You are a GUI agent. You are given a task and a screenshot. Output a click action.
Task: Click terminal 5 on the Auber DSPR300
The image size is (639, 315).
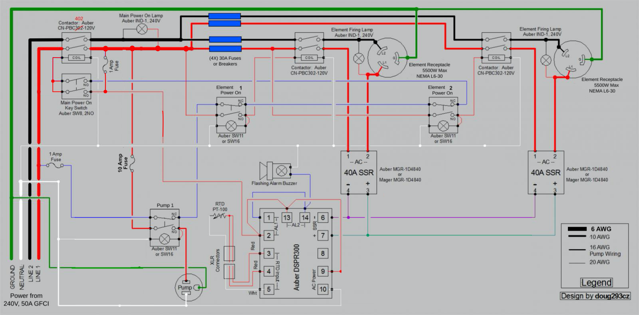click(x=269, y=289)
